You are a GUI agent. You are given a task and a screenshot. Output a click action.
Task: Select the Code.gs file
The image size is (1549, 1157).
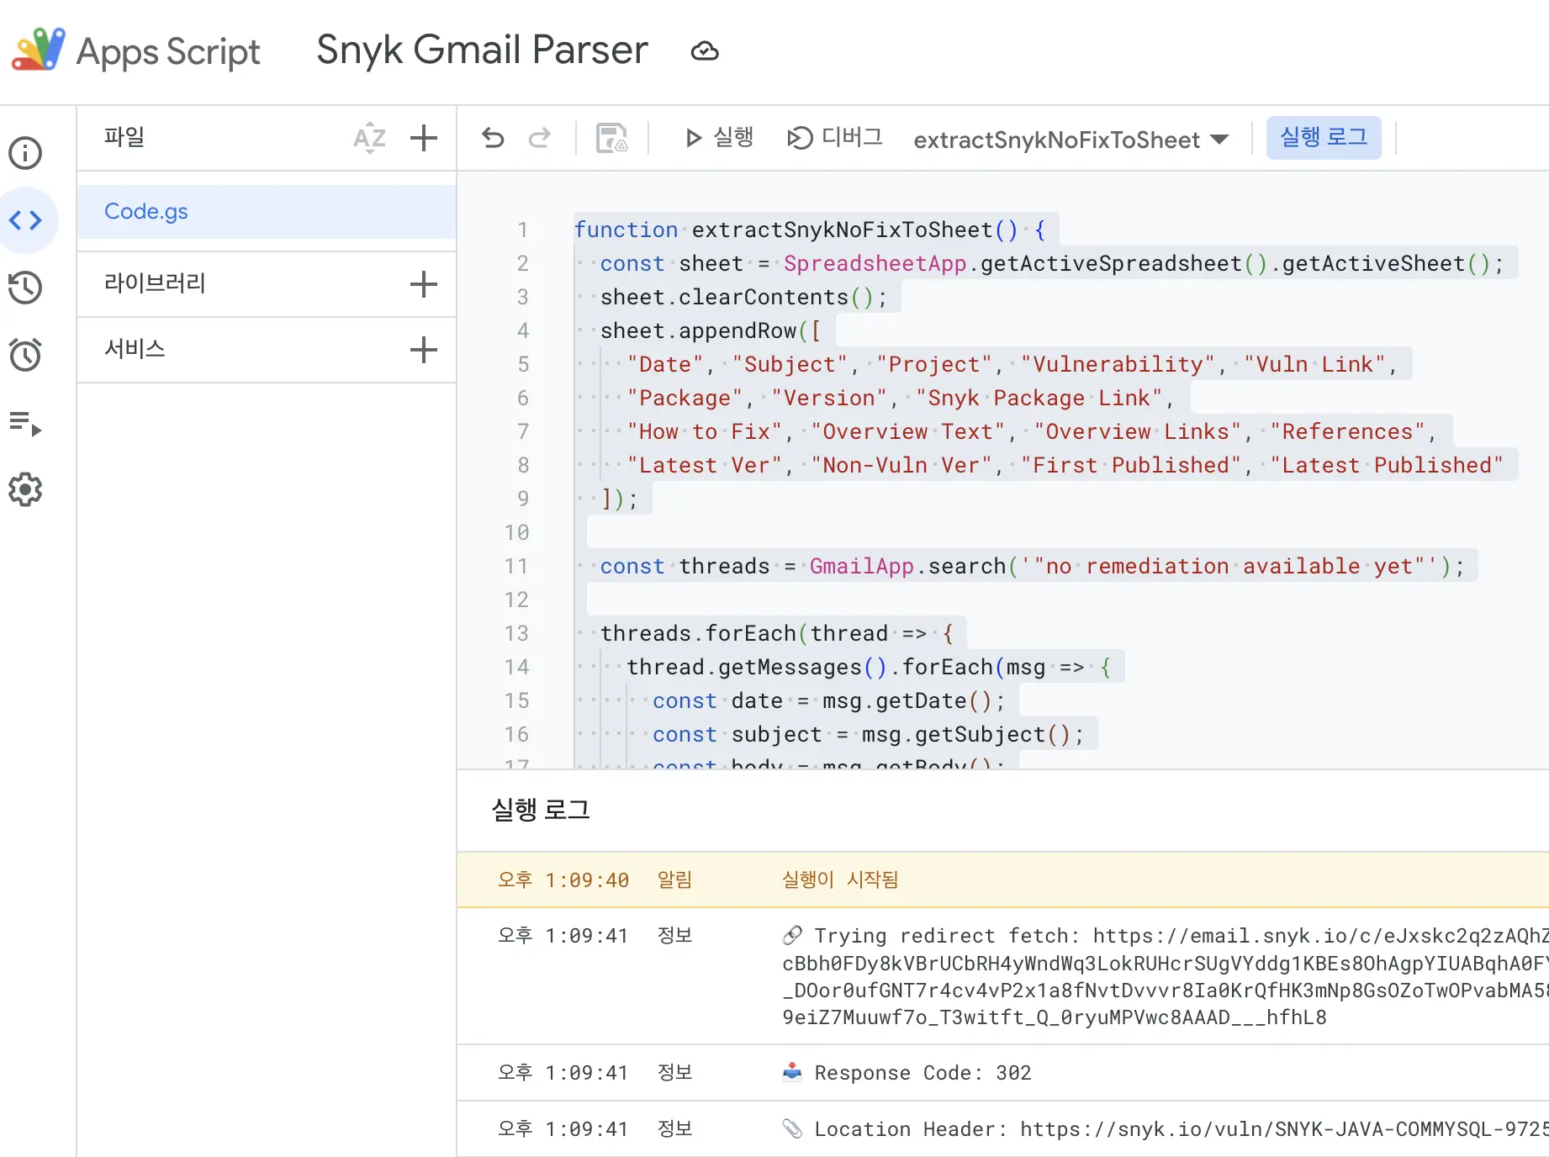click(x=267, y=211)
